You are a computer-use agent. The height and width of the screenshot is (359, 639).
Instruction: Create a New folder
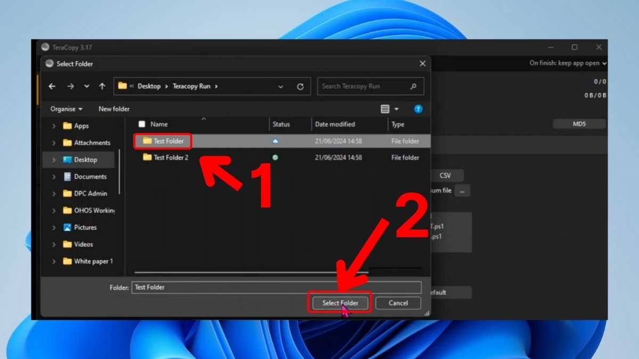coord(114,109)
